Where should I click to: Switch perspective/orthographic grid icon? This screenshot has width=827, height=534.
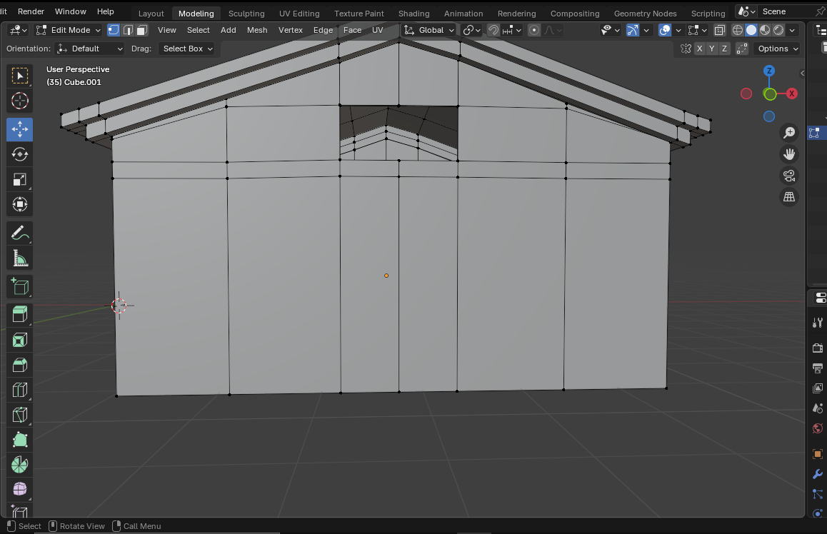click(789, 197)
